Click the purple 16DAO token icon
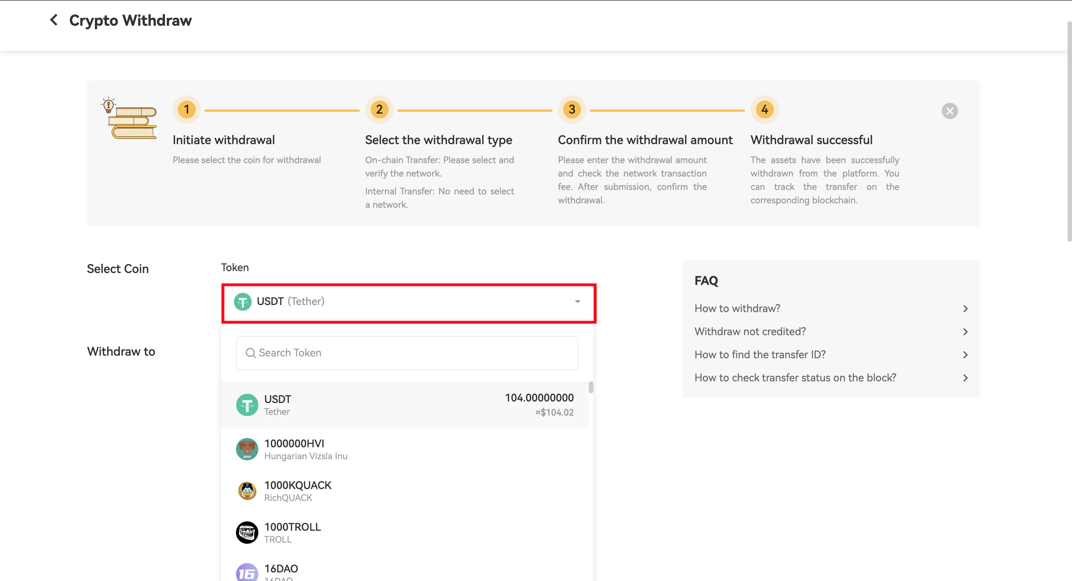1072x581 pixels. click(247, 573)
